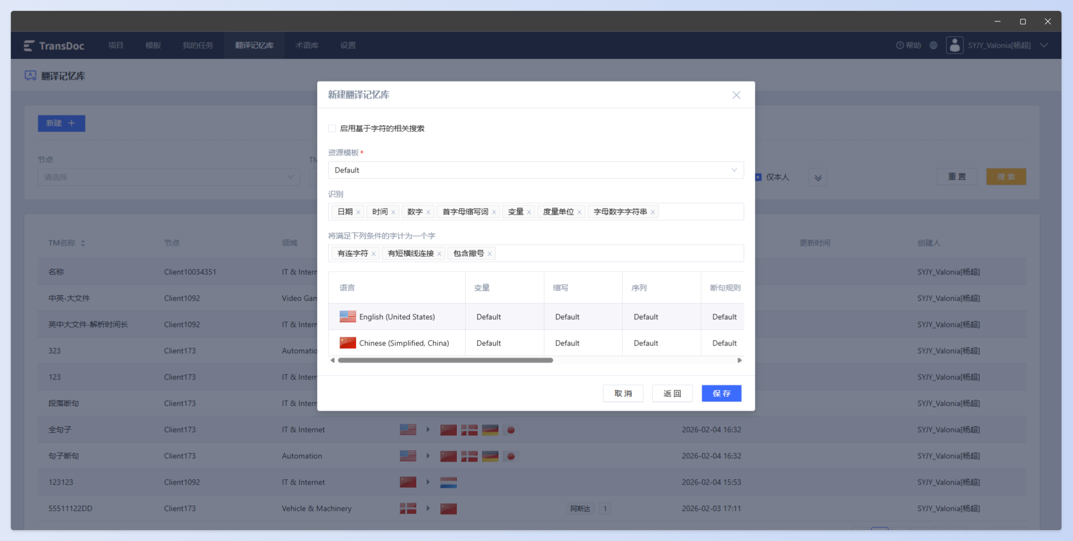Click the user avatar icon
Screen dimensions: 1073x541
pyautogui.click(x=955, y=45)
